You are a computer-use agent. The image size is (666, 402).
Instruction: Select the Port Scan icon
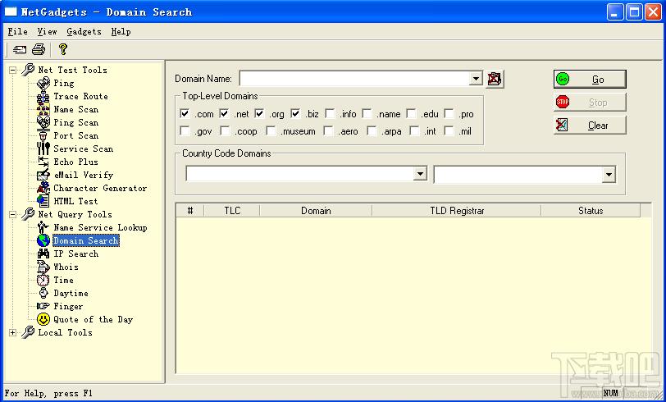coord(43,135)
